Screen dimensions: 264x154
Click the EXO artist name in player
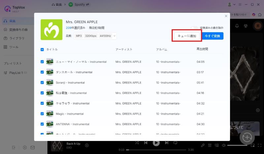point(69,148)
